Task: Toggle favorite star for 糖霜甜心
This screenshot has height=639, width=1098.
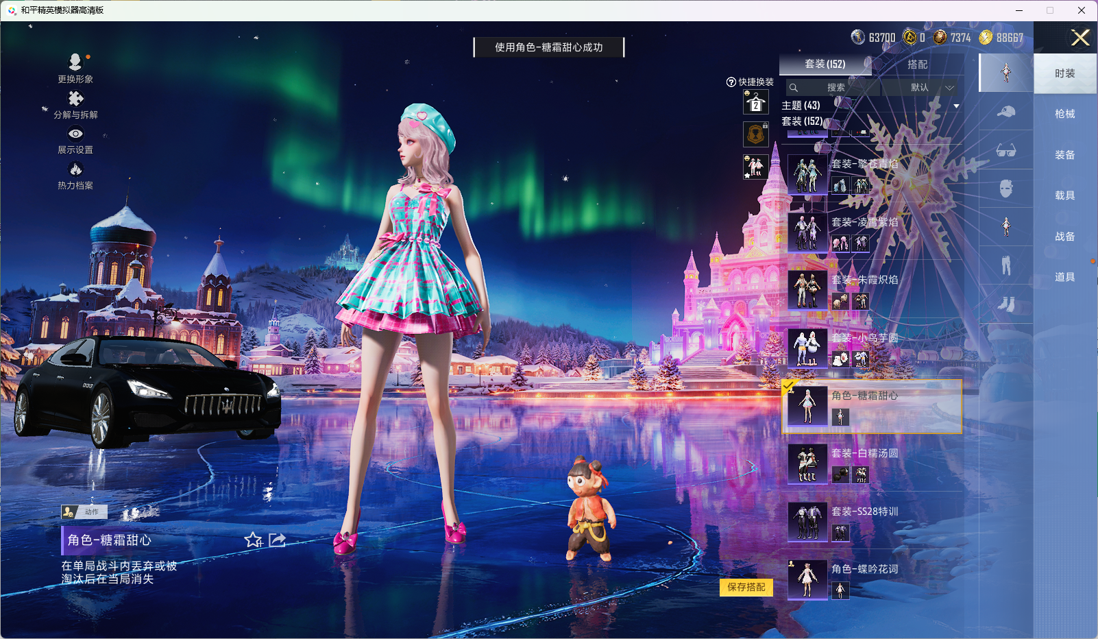Action: pyautogui.click(x=253, y=540)
